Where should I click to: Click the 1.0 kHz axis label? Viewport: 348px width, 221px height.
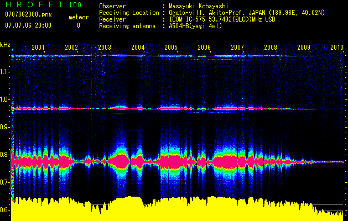click(x=5, y=99)
